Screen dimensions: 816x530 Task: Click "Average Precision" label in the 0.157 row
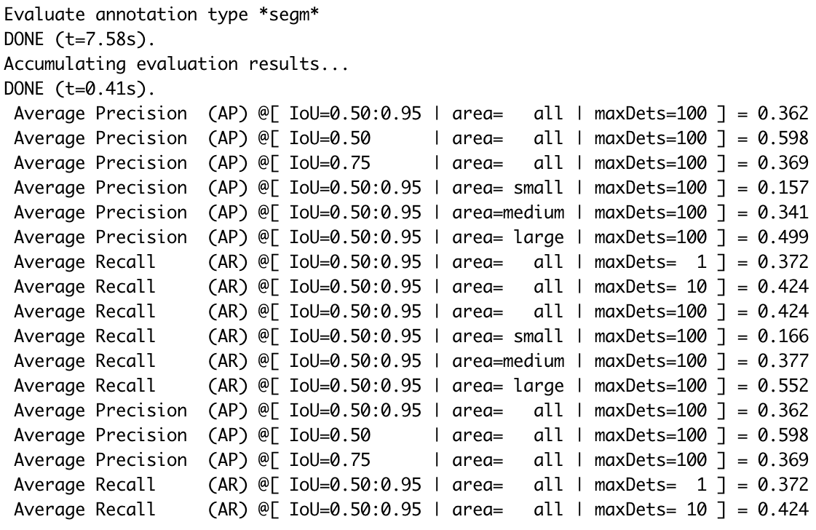click(100, 188)
